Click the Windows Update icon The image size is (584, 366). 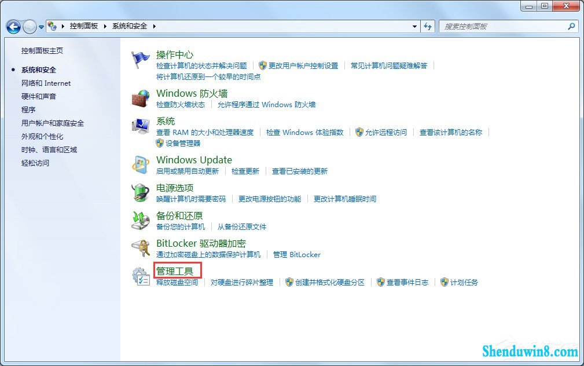tap(141, 165)
